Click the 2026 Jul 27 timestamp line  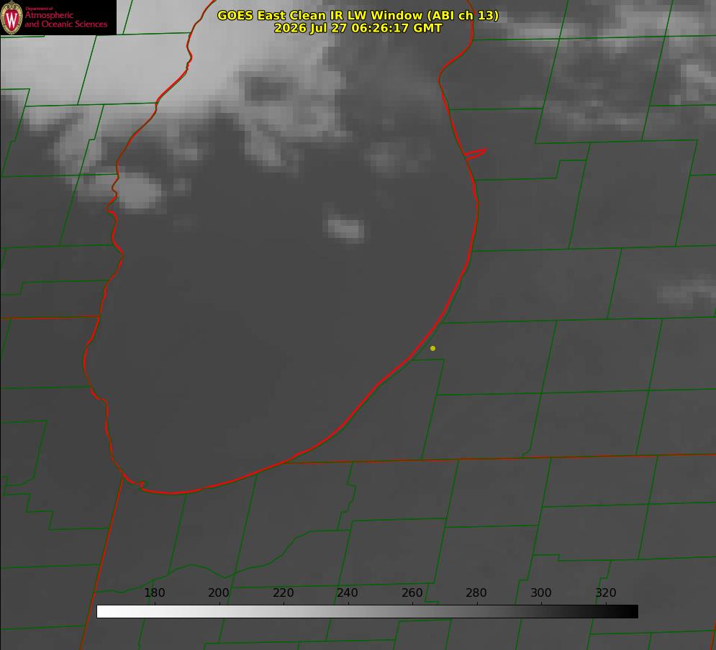pyautogui.click(x=358, y=28)
